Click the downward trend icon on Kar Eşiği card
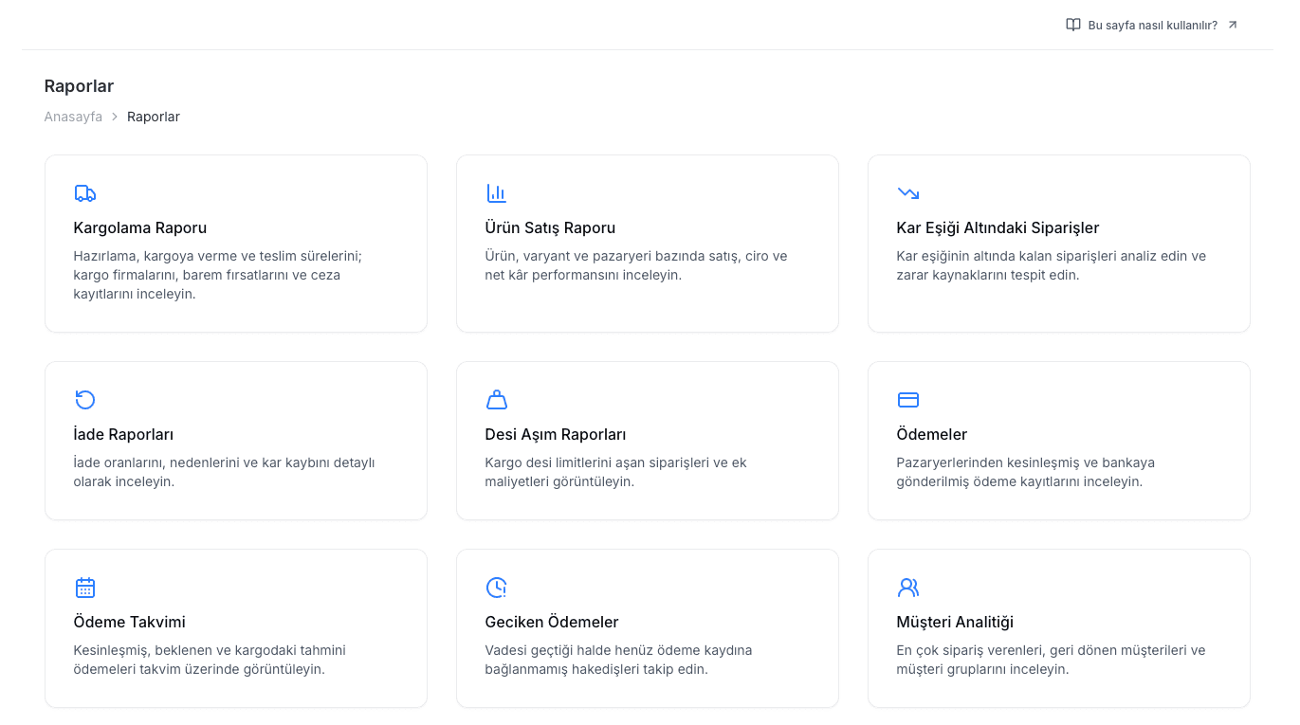This screenshot has width=1300, height=725. (908, 193)
